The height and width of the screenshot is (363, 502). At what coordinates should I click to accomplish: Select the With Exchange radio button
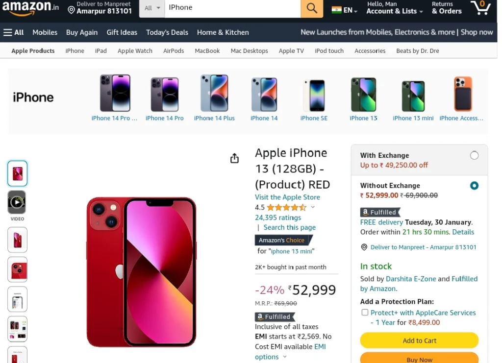[x=474, y=155]
